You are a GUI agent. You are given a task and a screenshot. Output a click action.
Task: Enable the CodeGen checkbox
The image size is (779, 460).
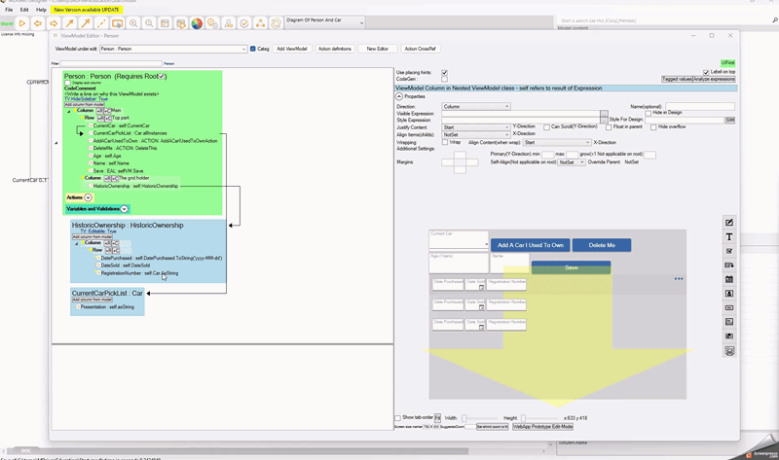(445, 80)
